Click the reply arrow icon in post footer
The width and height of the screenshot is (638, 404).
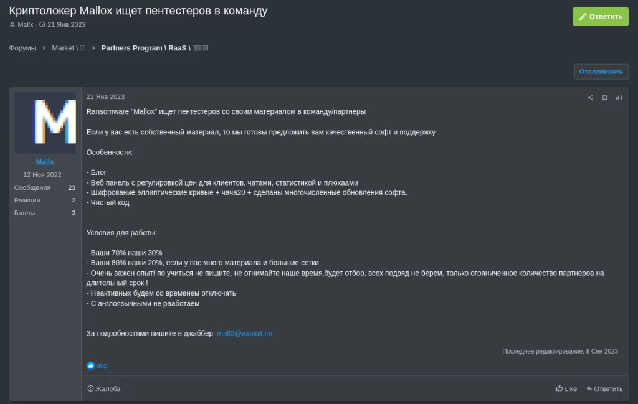(589, 388)
